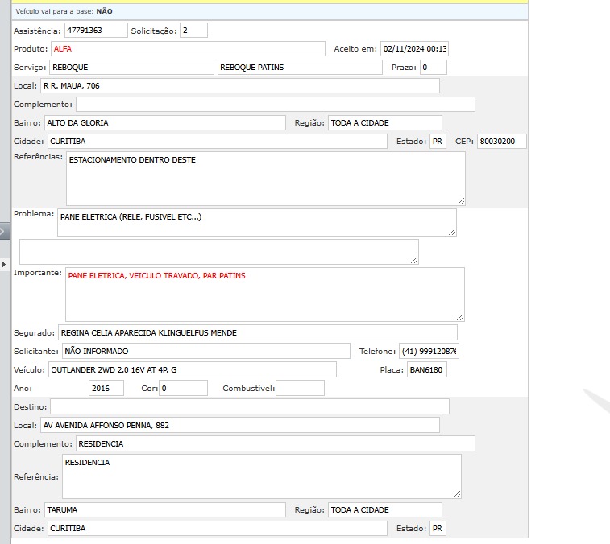Select the CEP field

pos(501,142)
